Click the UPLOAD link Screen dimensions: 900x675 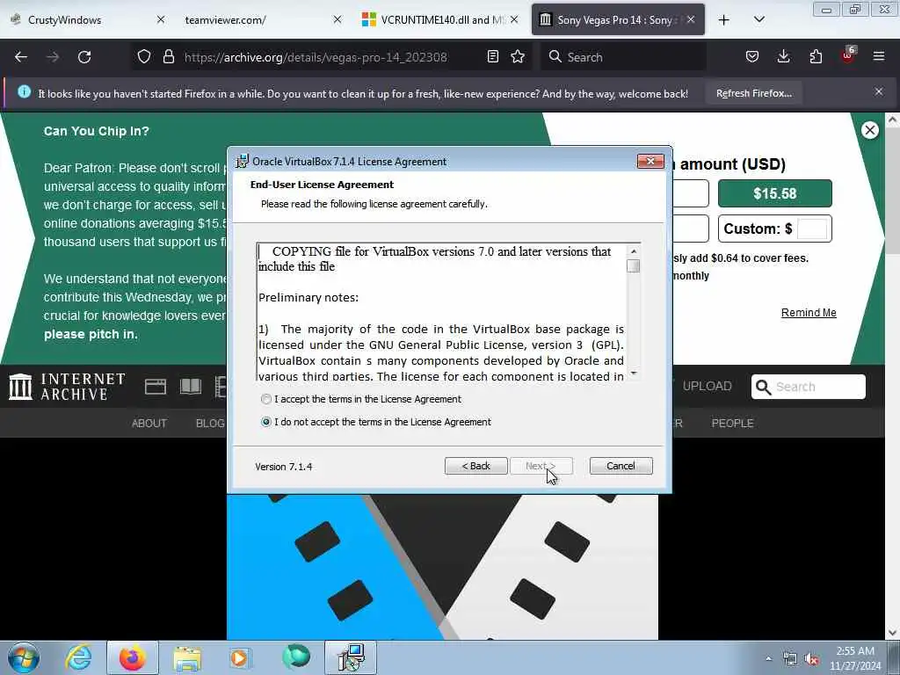click(x=708, y=387)
